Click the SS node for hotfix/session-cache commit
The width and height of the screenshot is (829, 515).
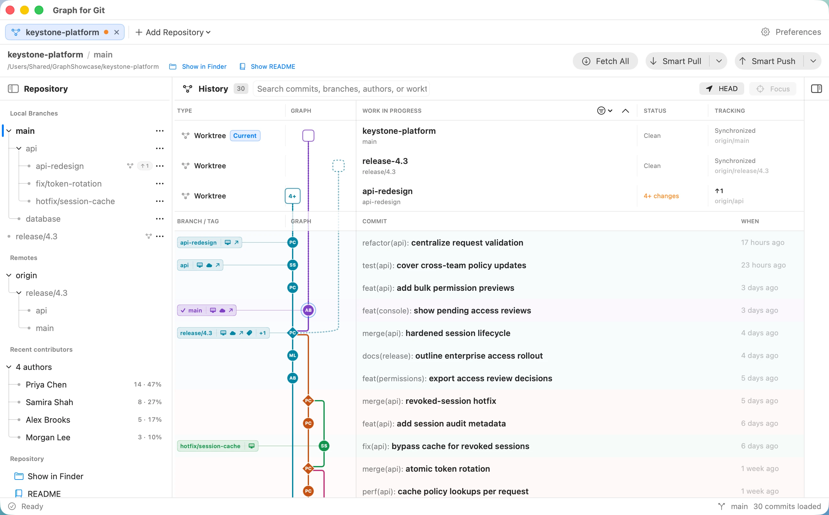point(324,446)
